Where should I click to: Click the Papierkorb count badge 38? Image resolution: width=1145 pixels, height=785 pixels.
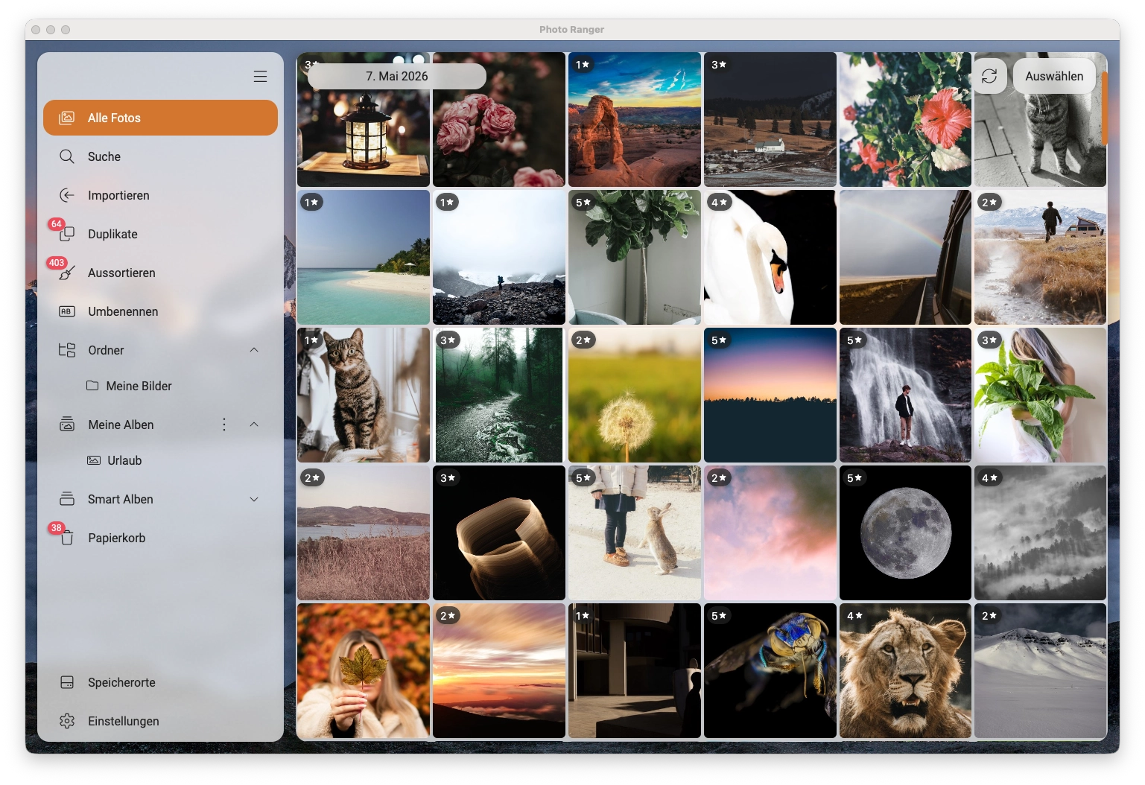point(57,528)
